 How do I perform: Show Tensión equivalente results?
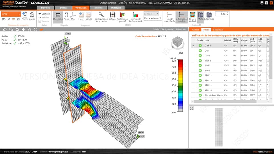pos(170,17)
